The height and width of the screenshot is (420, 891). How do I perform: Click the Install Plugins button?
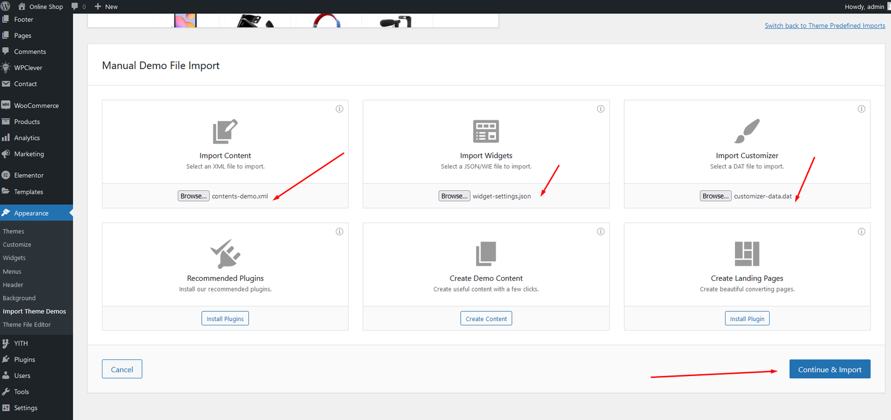tap(225, 319)
